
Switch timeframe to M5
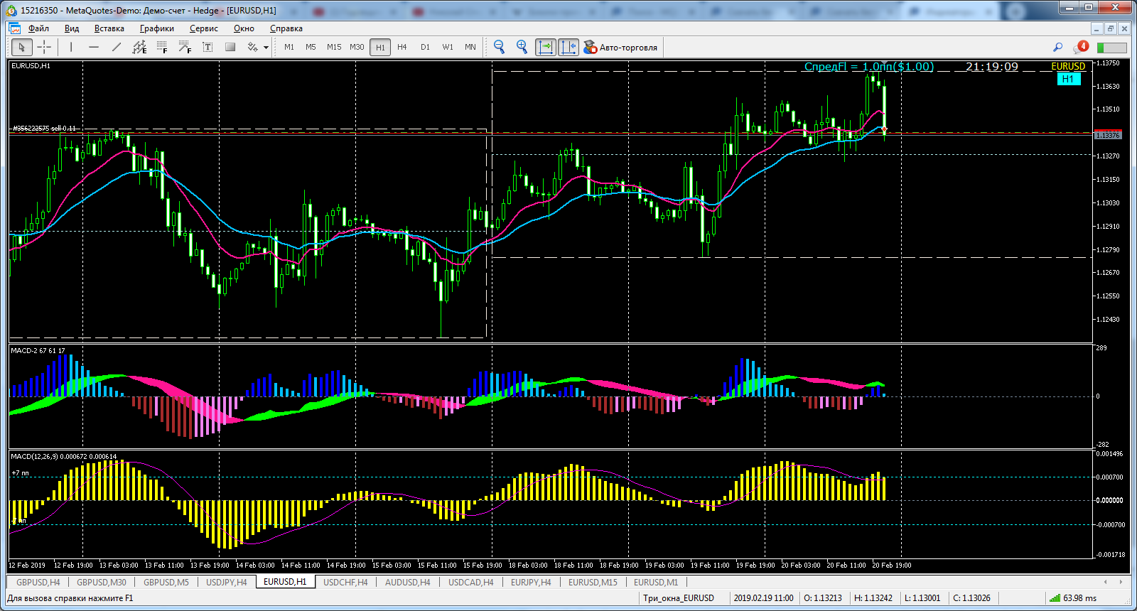point(311,47)
